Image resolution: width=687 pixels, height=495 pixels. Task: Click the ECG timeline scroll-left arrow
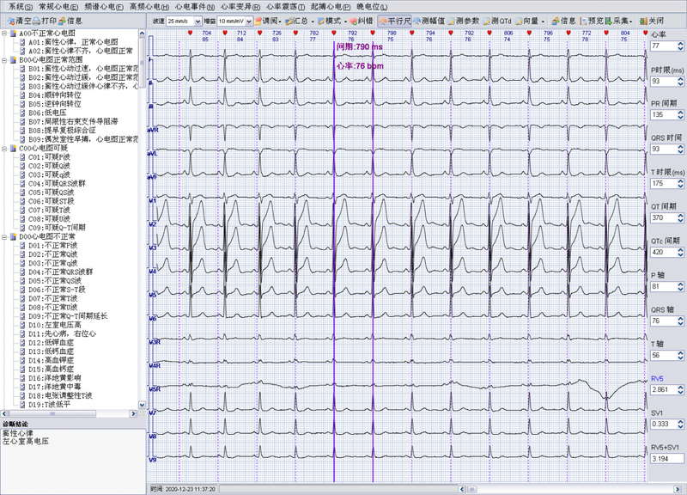click(x=462, y=489)
